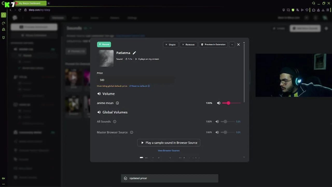The width and height of the screenshot is (332, 187).
Task: Open the browser search tabs magnifier
Action: coord(314,3)
